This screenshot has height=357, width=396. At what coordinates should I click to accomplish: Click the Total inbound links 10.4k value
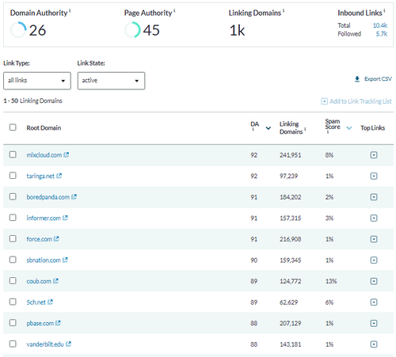point(380,25)
